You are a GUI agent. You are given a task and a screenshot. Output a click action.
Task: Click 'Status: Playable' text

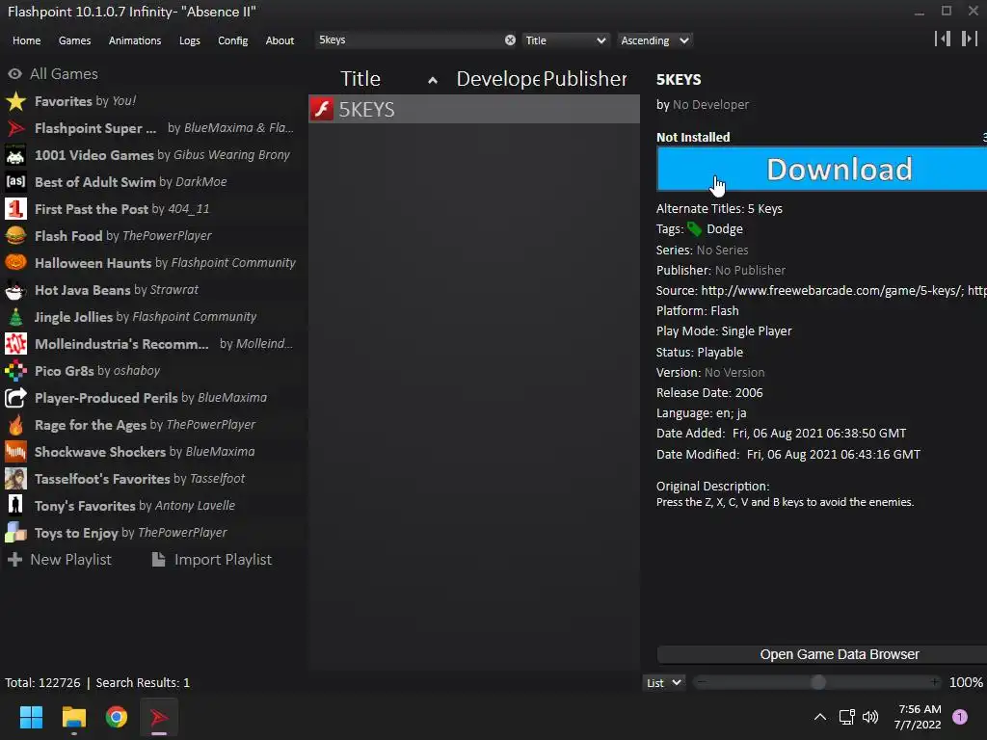point(700,353)
